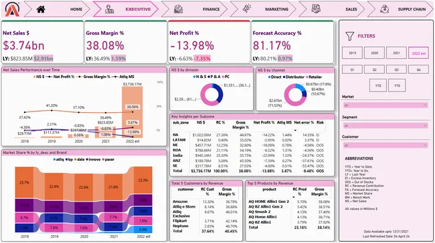Click the 2022 est bar in the sales chart
Viewport: 435px width, 243px height.
point(133,112)
